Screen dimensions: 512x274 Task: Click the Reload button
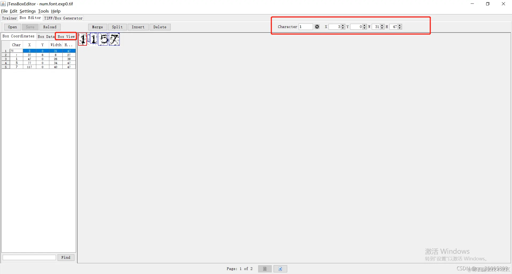click(x=50, y=27)
